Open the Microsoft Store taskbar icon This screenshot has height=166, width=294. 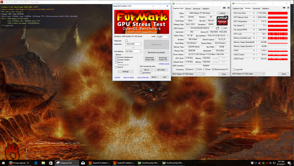click(x=51, y=163)
